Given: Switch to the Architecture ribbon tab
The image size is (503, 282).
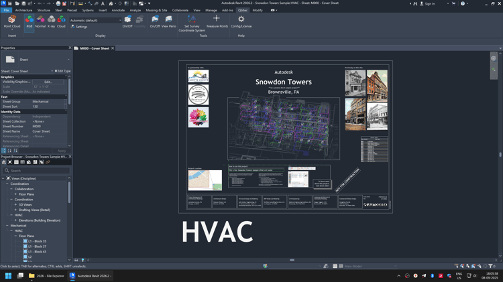Looking at the screenshot, I should coord(23,10).
